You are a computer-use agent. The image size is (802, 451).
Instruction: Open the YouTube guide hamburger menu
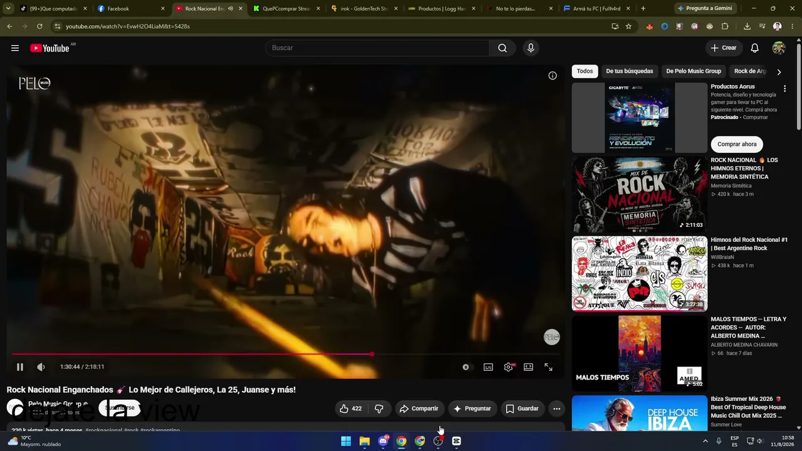tap(15, 48)
